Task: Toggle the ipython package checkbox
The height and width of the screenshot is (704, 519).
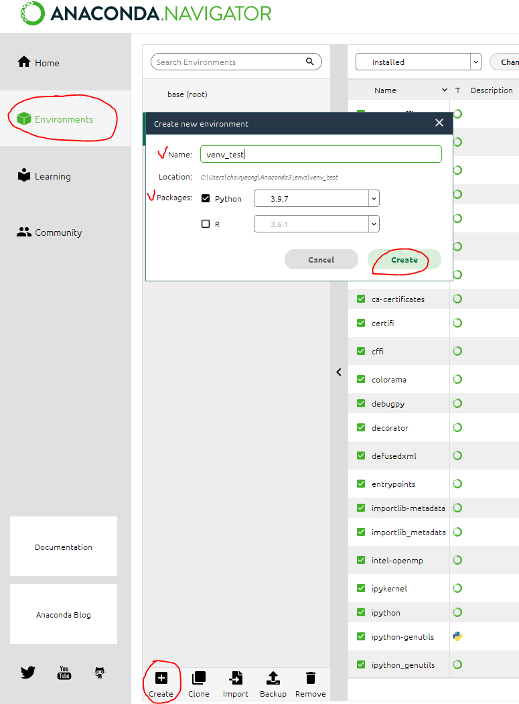Action: 361,612
